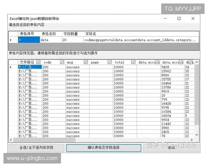Disable the total column checkbox
The height and width of the screenshot is (167, 208).
click(133, 62)
